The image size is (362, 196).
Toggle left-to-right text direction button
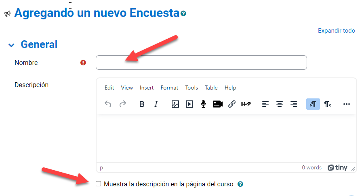[312, 104]
